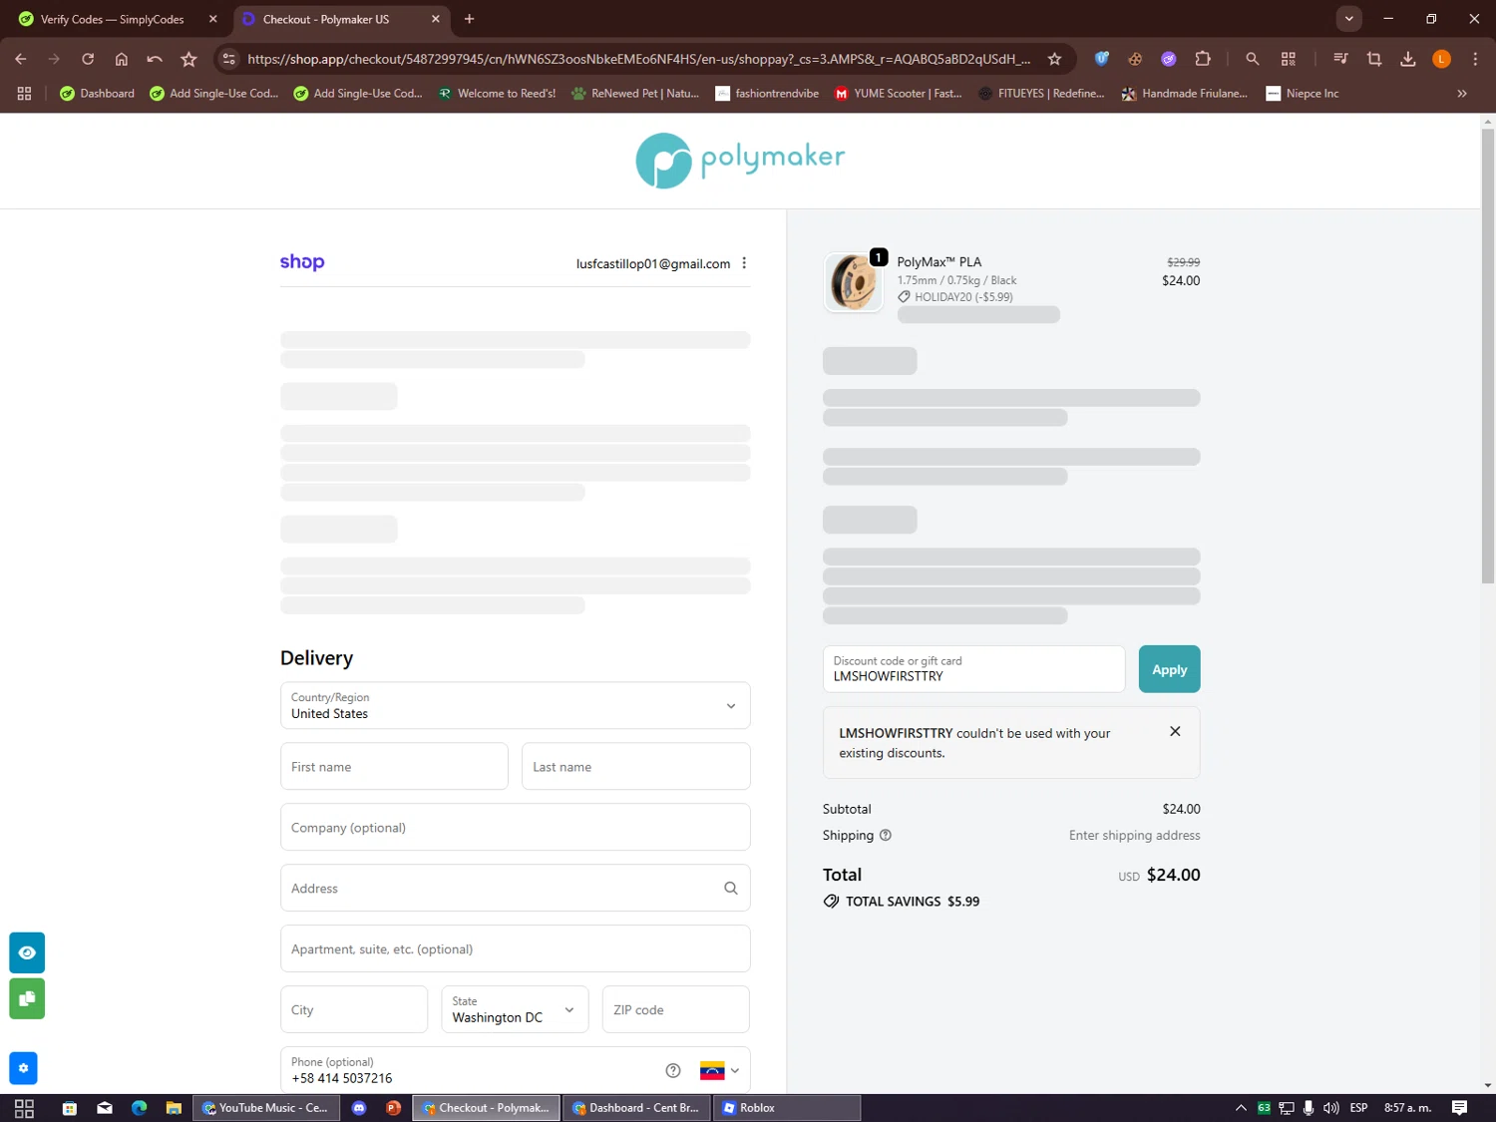Click the blue gear overlay button
This screenshot has height=1122, width=1496.
point(23,1068)
